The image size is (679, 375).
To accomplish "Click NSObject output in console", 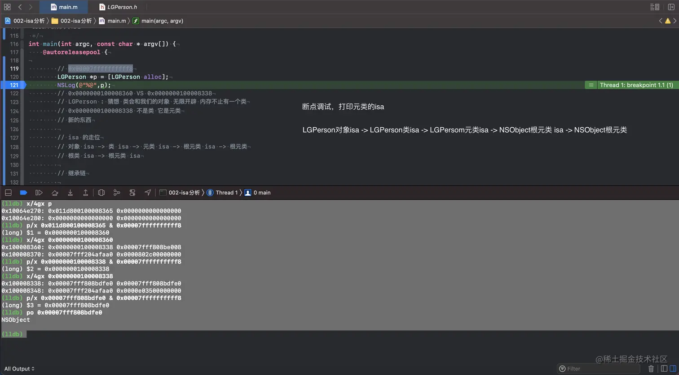I will click(x=16, y=320).
